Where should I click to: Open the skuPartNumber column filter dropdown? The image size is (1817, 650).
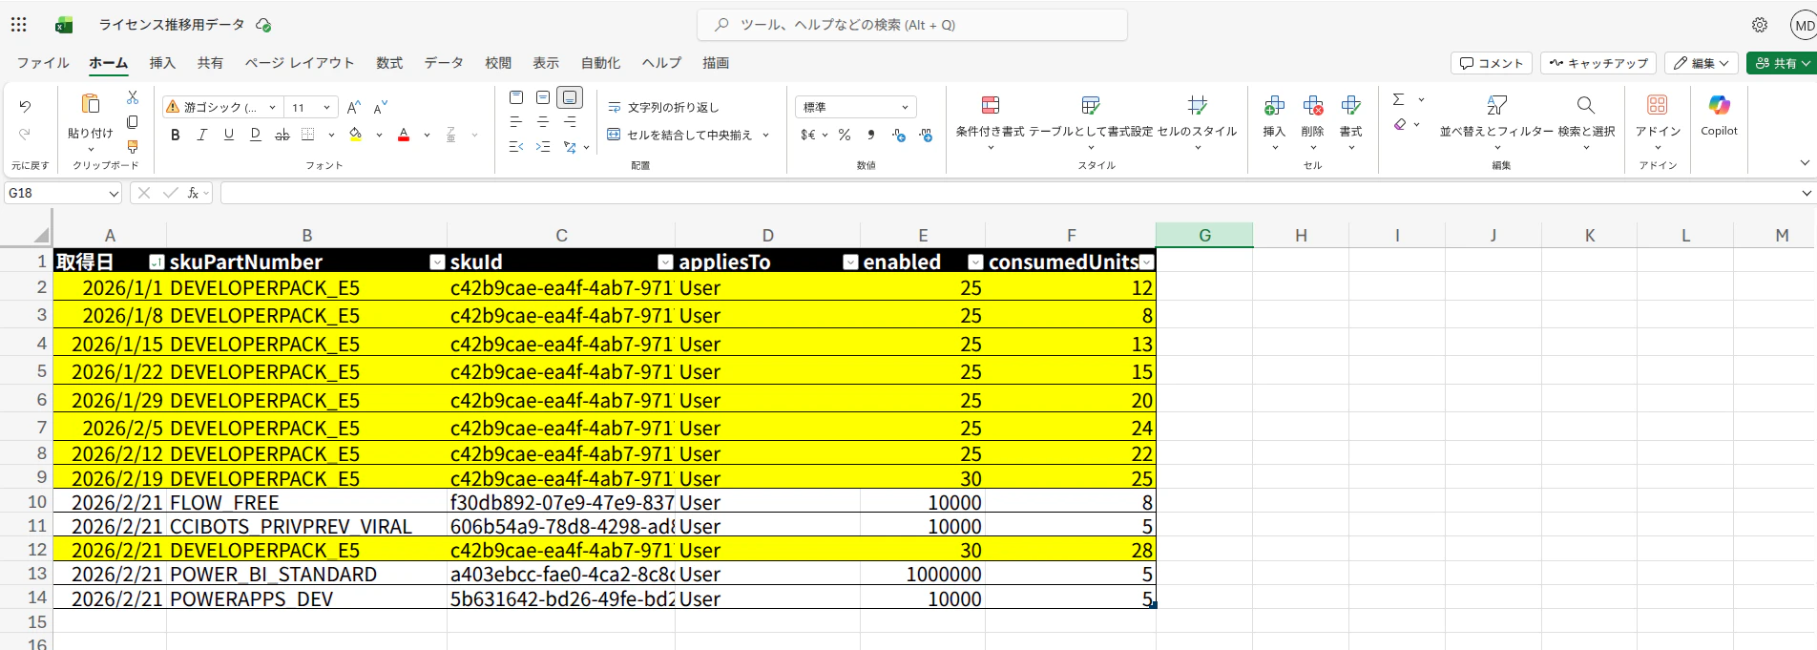[437, 262]
